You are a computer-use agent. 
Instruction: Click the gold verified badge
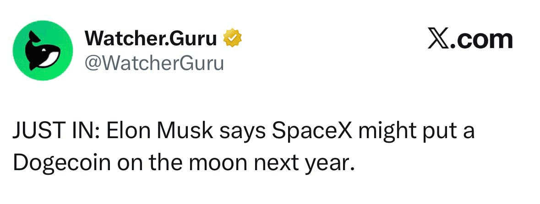(232, 39)
